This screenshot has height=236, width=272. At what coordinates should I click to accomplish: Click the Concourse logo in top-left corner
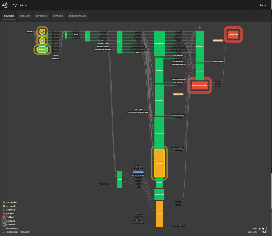5,5
